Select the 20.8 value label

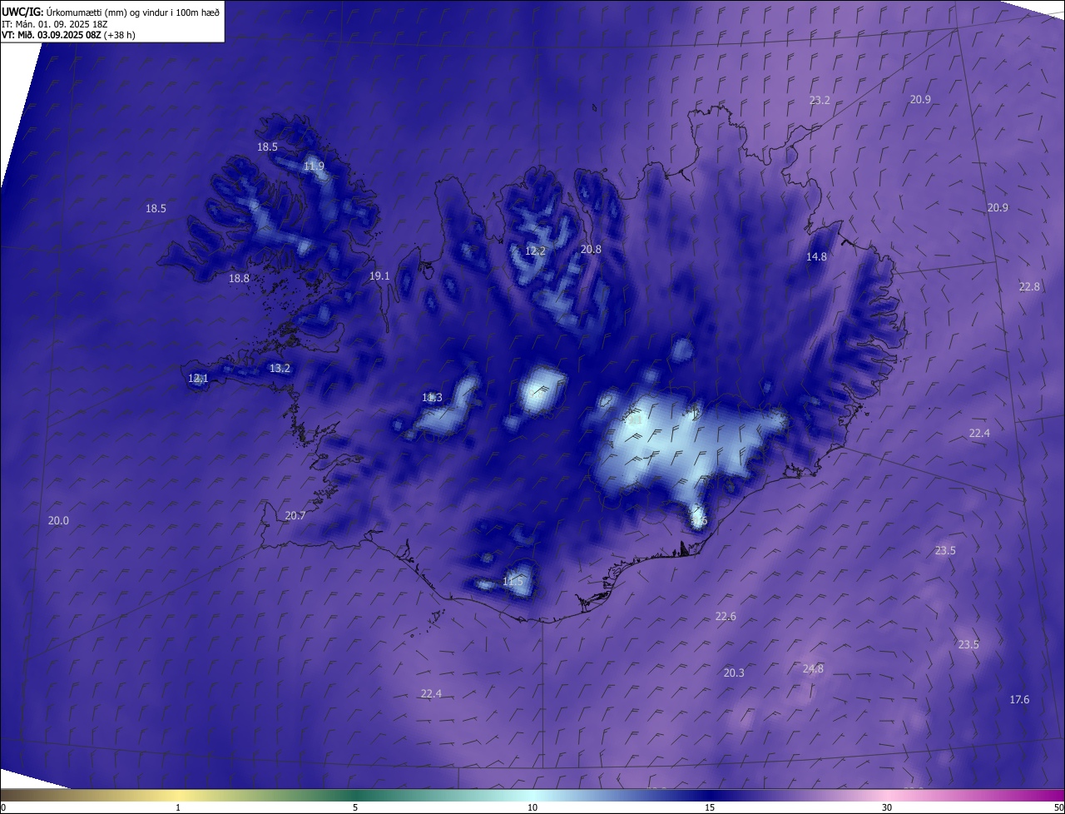coord(591,249)
